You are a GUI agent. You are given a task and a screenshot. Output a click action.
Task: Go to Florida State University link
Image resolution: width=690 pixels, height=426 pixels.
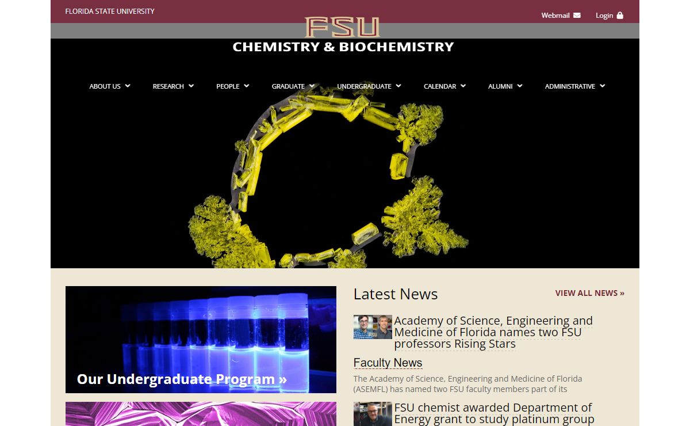pyautogui.click(x=110, y=11)
